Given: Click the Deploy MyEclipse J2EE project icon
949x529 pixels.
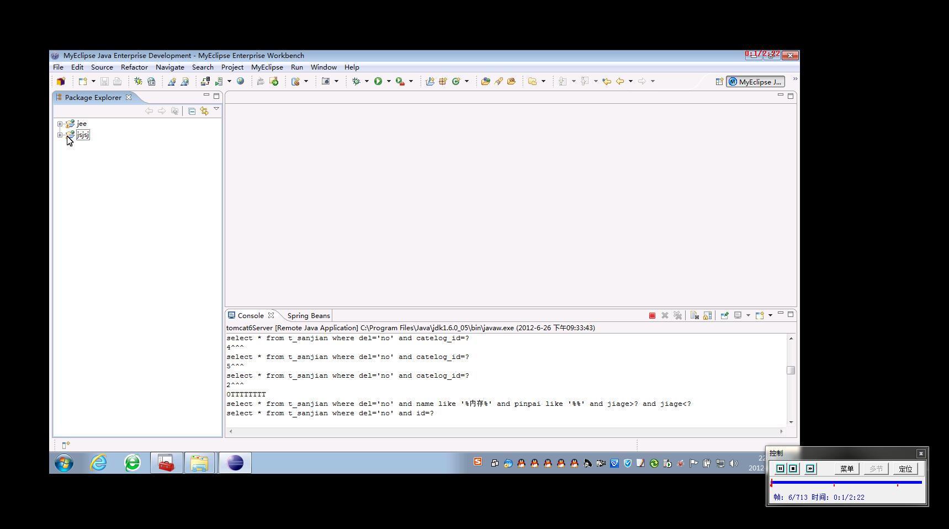Looking at the screenshot, I should tap(205, 81).
